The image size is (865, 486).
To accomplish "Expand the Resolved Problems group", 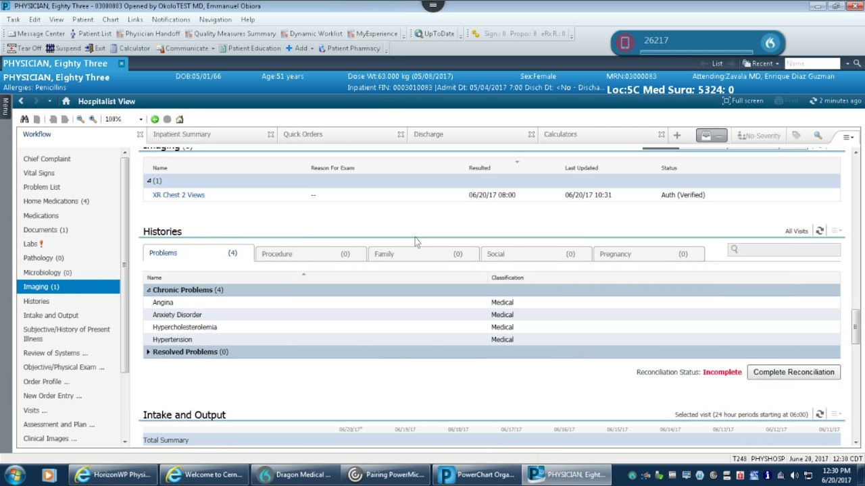I will 149,352.
